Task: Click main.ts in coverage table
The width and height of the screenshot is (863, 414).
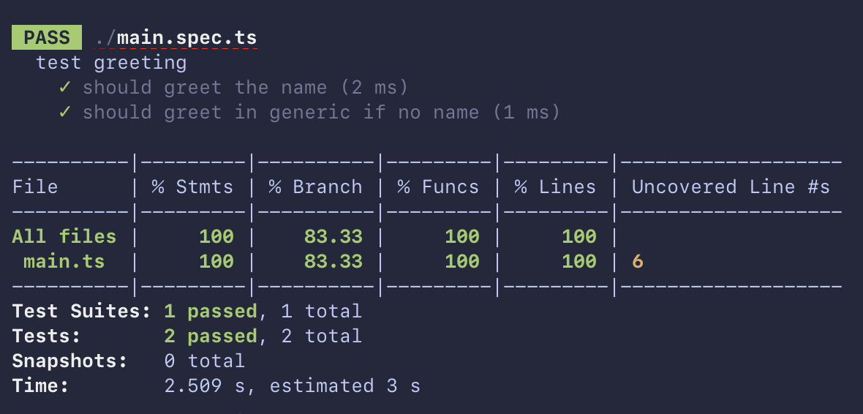Action: click(64, 261)
